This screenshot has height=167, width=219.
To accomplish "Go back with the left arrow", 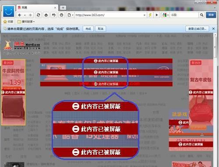I will pyautogui.click(x=20, y=15).
